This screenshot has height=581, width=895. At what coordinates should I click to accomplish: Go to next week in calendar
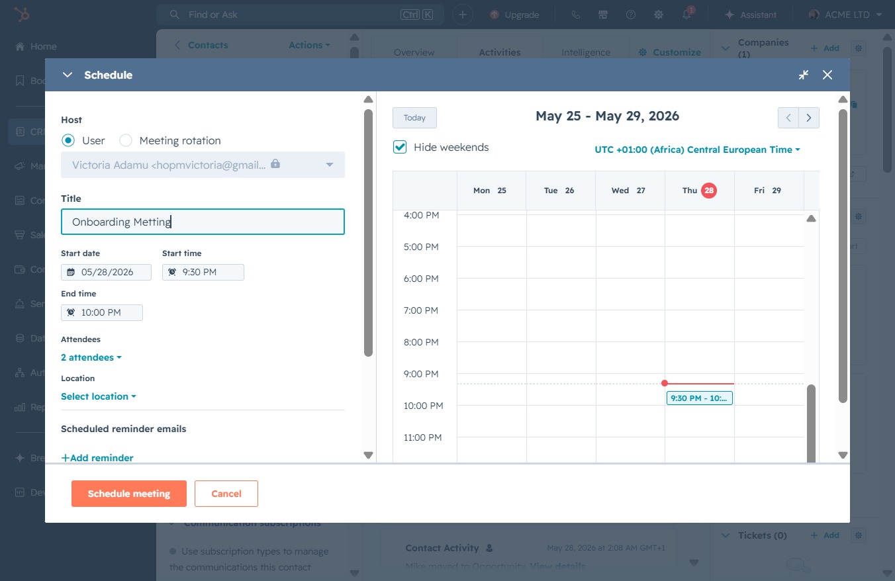click(x=809, y=118)
